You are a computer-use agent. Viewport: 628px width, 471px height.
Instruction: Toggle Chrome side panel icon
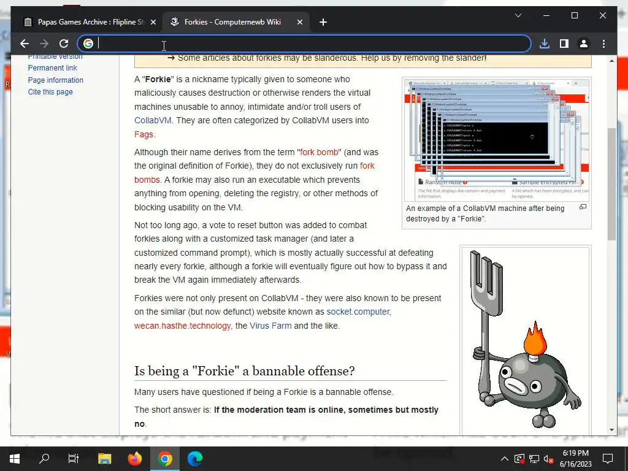[x=564, y=44]
